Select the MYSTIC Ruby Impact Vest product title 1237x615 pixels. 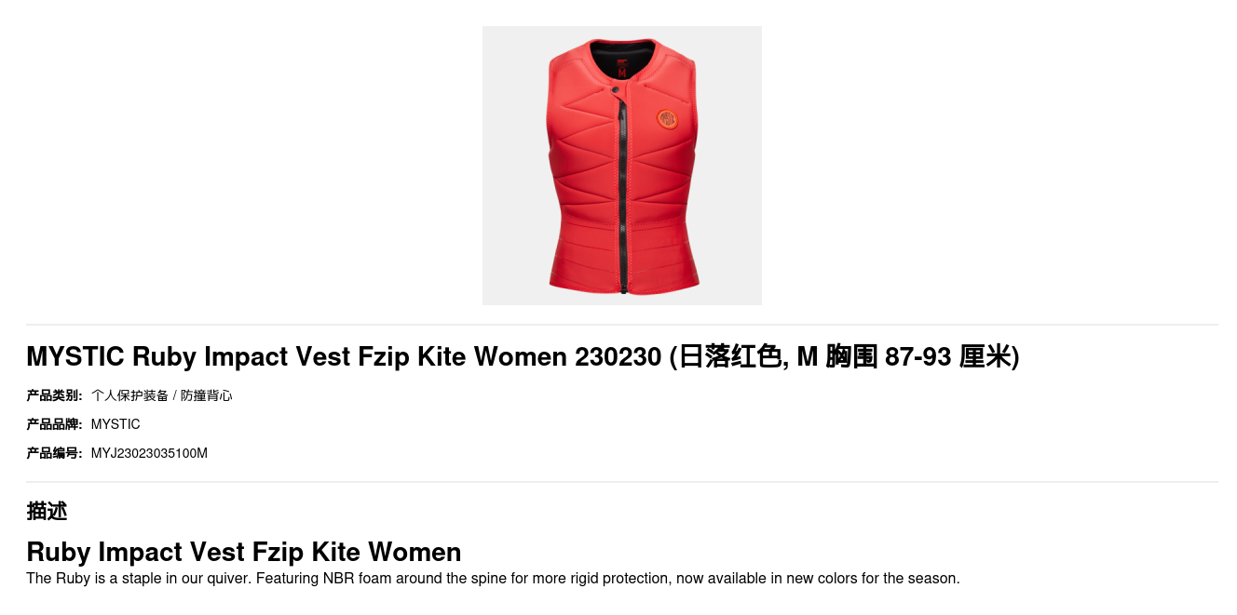coord(523,356)
